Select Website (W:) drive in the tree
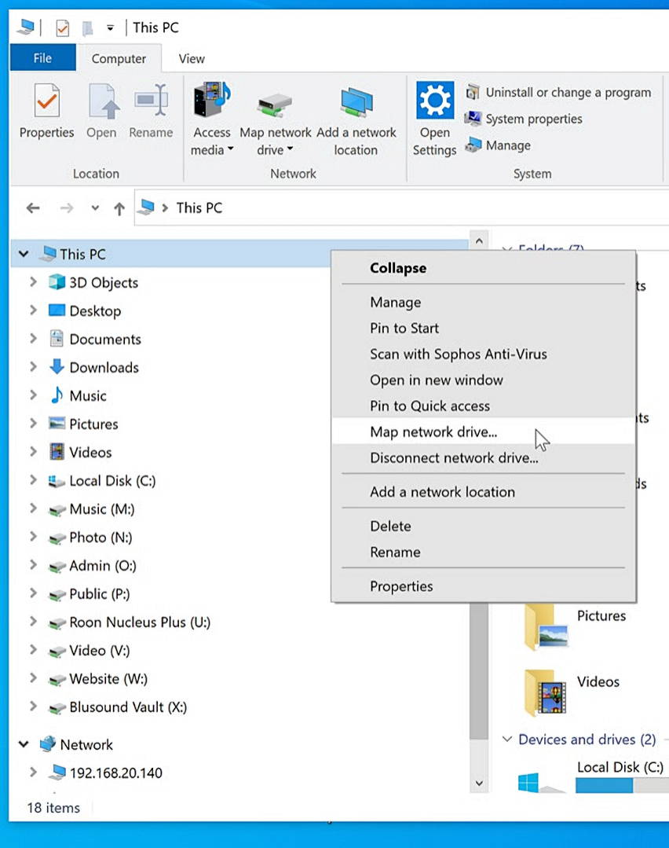The image size is (669, 848). click(x=108, y=678)
